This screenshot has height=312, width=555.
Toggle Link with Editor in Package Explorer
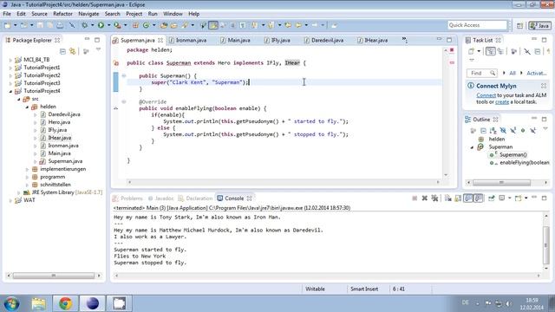click(73, 51)
